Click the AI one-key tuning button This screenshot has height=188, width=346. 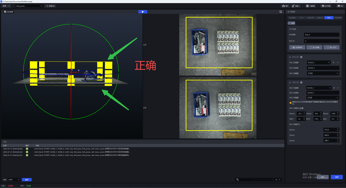click(x=311, y=6)
